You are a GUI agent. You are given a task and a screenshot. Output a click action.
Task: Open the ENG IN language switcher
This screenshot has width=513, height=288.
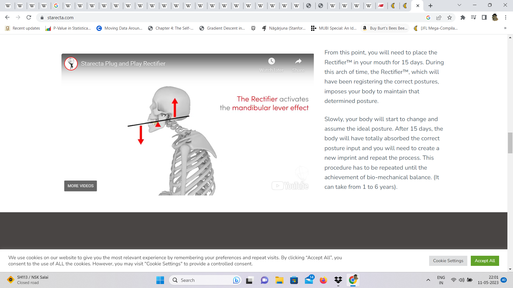441,280
